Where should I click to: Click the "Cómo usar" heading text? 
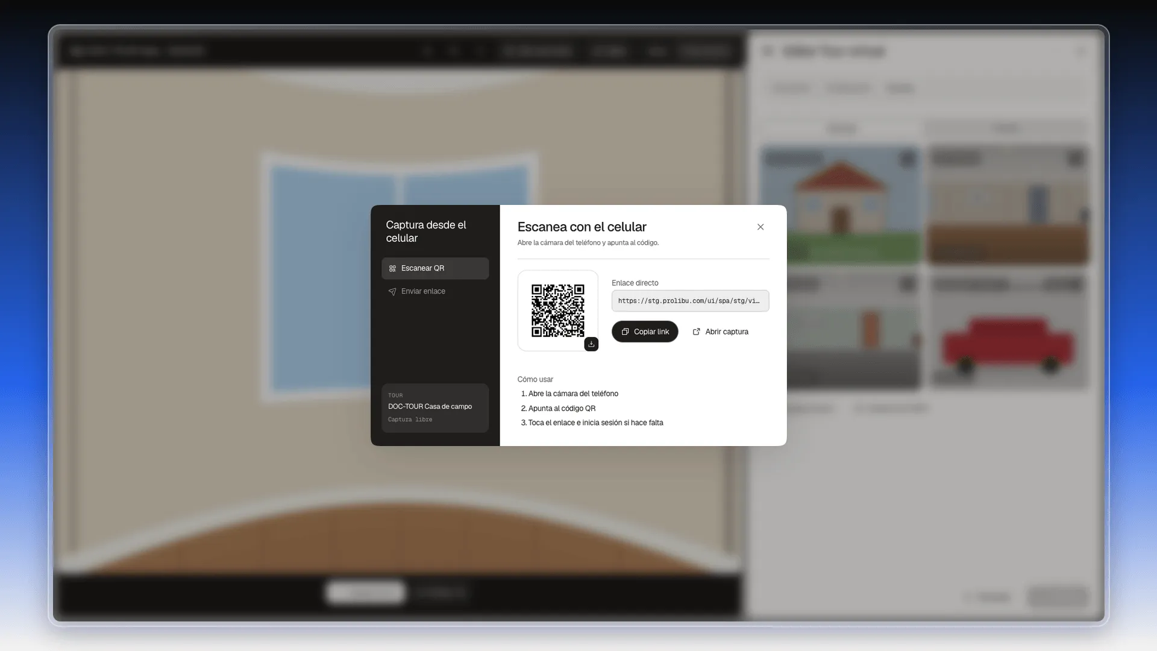pyautogui.click(x=535, y=379)
